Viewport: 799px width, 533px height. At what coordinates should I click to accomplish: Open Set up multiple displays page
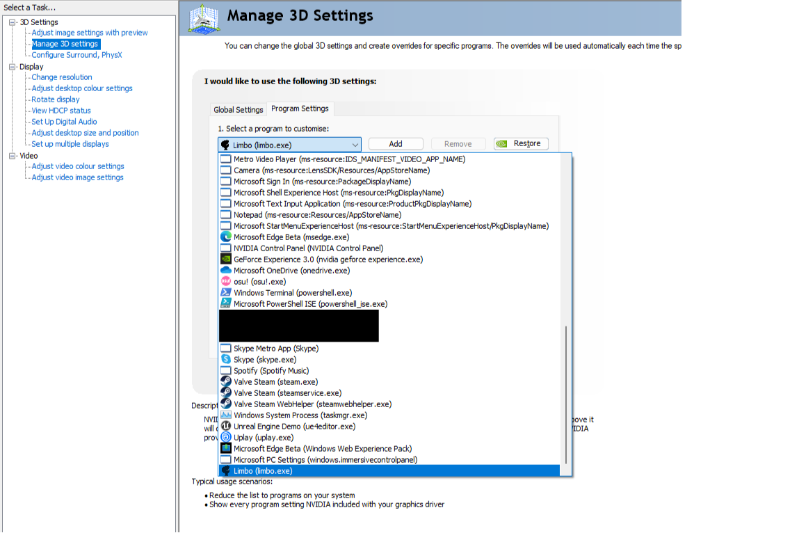pos(70,144)
